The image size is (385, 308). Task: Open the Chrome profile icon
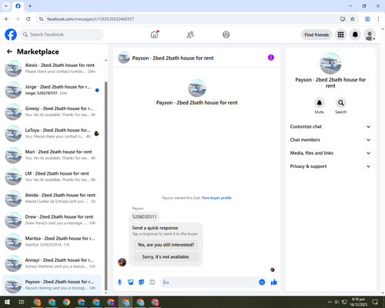(367, 19)
